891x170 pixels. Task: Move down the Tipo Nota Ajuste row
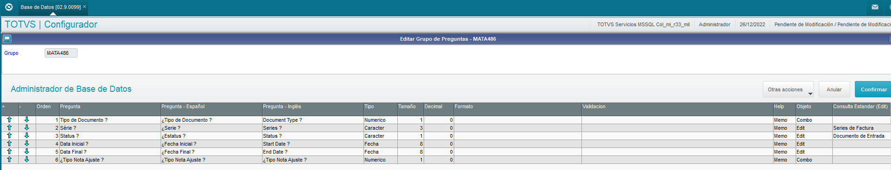(x=27, y=160)
